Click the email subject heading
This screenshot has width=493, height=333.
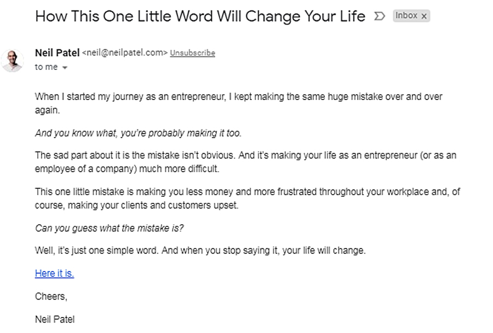click(200, 16)
